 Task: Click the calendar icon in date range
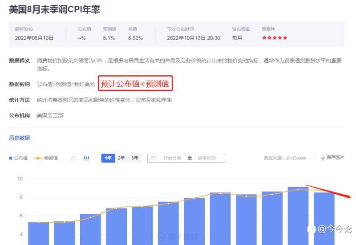(154, 158)
